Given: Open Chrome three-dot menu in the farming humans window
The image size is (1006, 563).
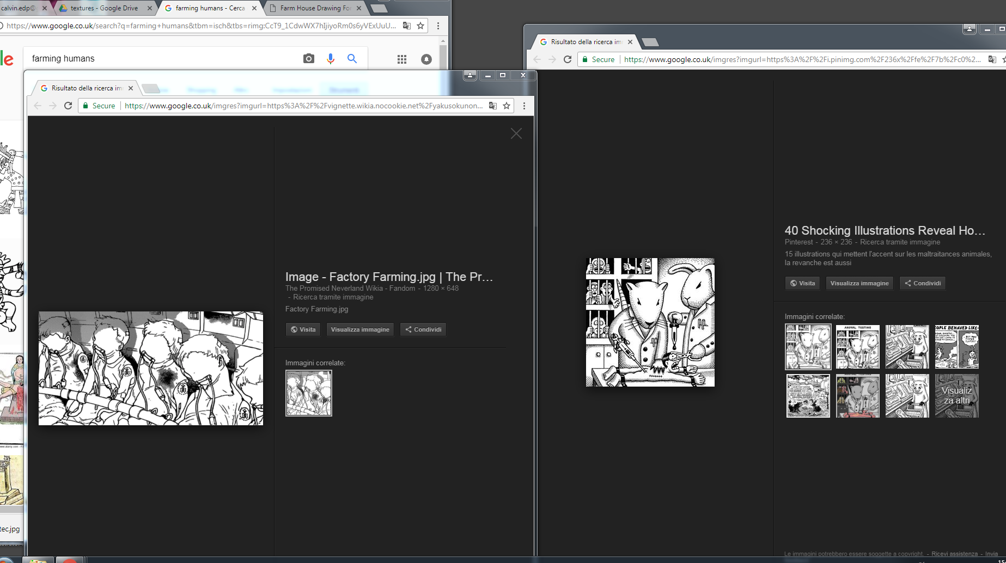Looking at the screenshot, I should [438, 26].
